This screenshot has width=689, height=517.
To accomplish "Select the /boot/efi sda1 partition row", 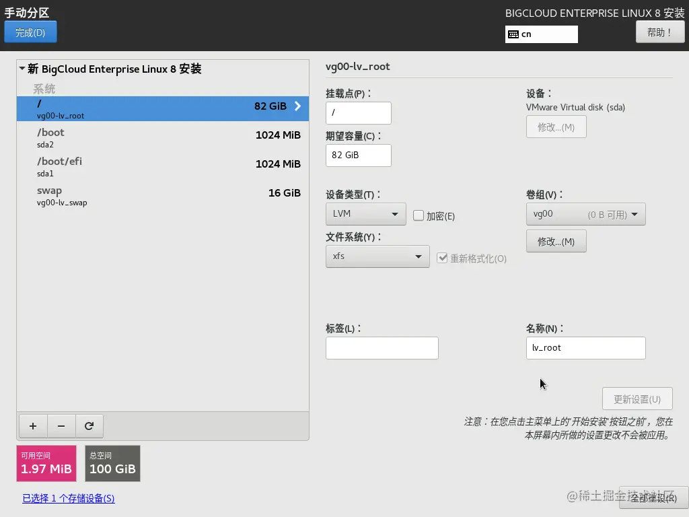I will point(163,166).
